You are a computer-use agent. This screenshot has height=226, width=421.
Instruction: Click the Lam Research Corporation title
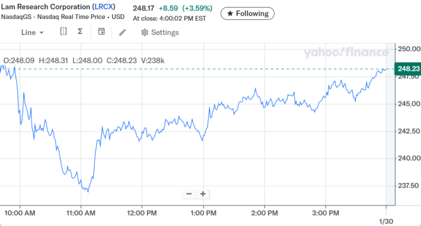(x=45, y=6)
